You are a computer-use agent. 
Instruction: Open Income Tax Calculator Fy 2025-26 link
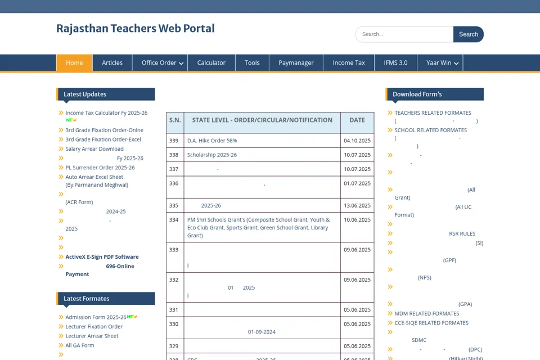click(x=106, y=112)
